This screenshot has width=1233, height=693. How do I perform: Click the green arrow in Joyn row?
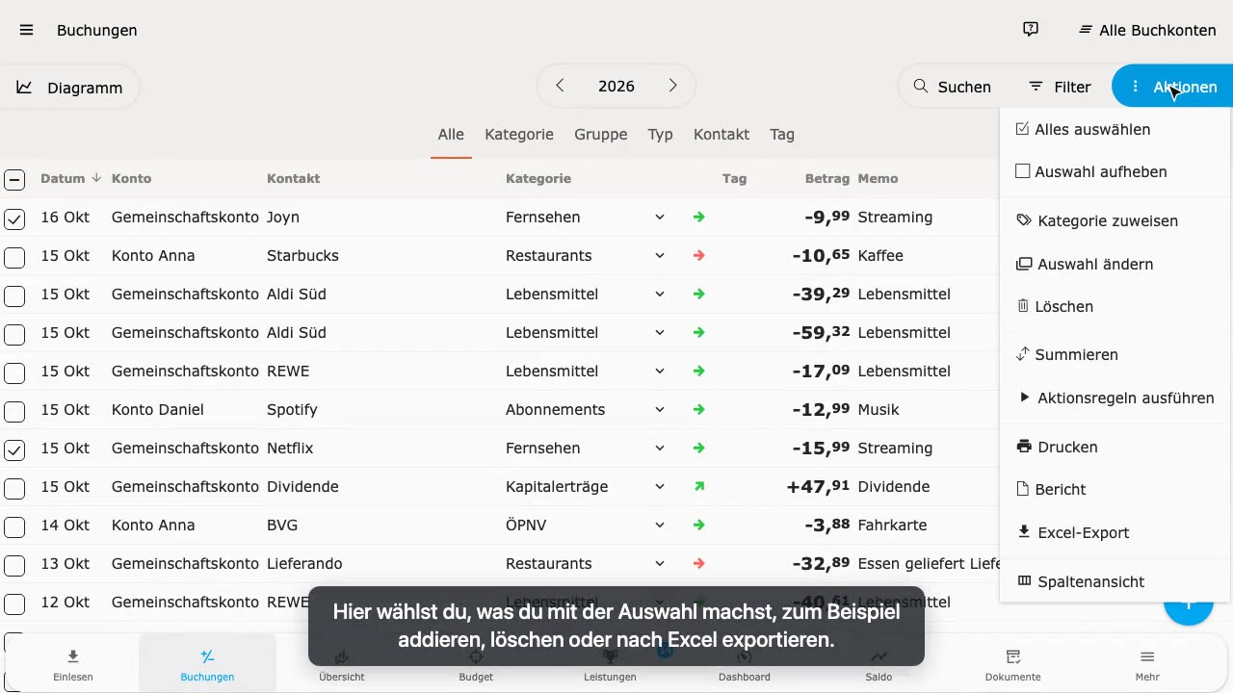tap(699, 218)
